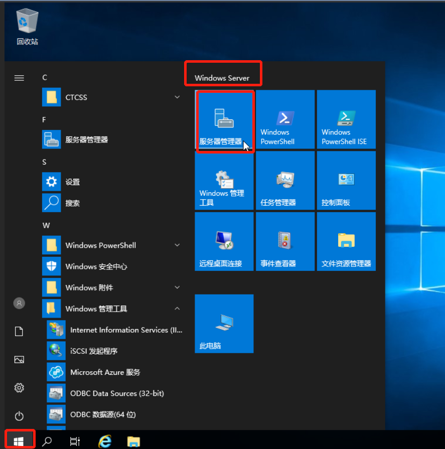Launch Internet Explorer from the taskbar
445x449 pixels.
coord(105,441)
